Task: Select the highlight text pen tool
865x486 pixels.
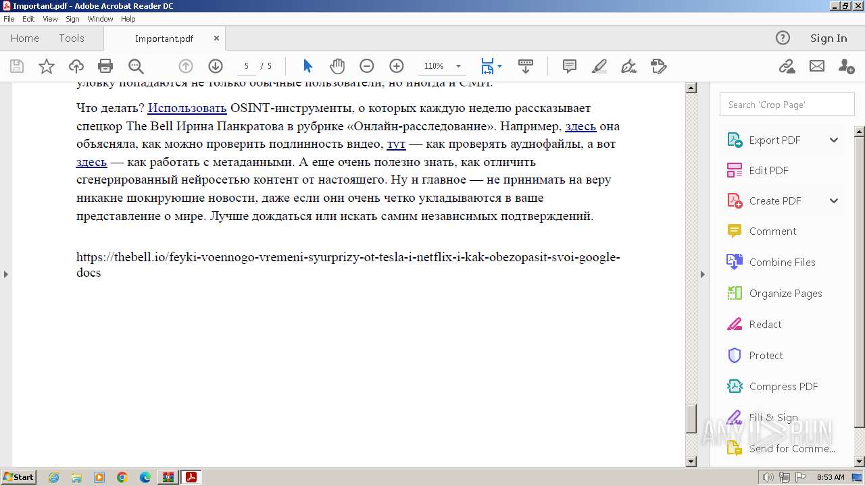Action: (x=599, y=66)
